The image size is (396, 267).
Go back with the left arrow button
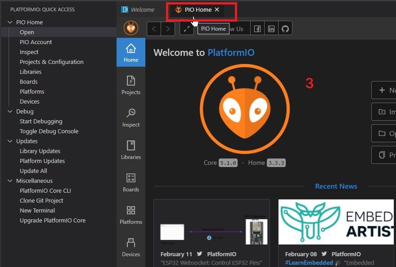154,29
